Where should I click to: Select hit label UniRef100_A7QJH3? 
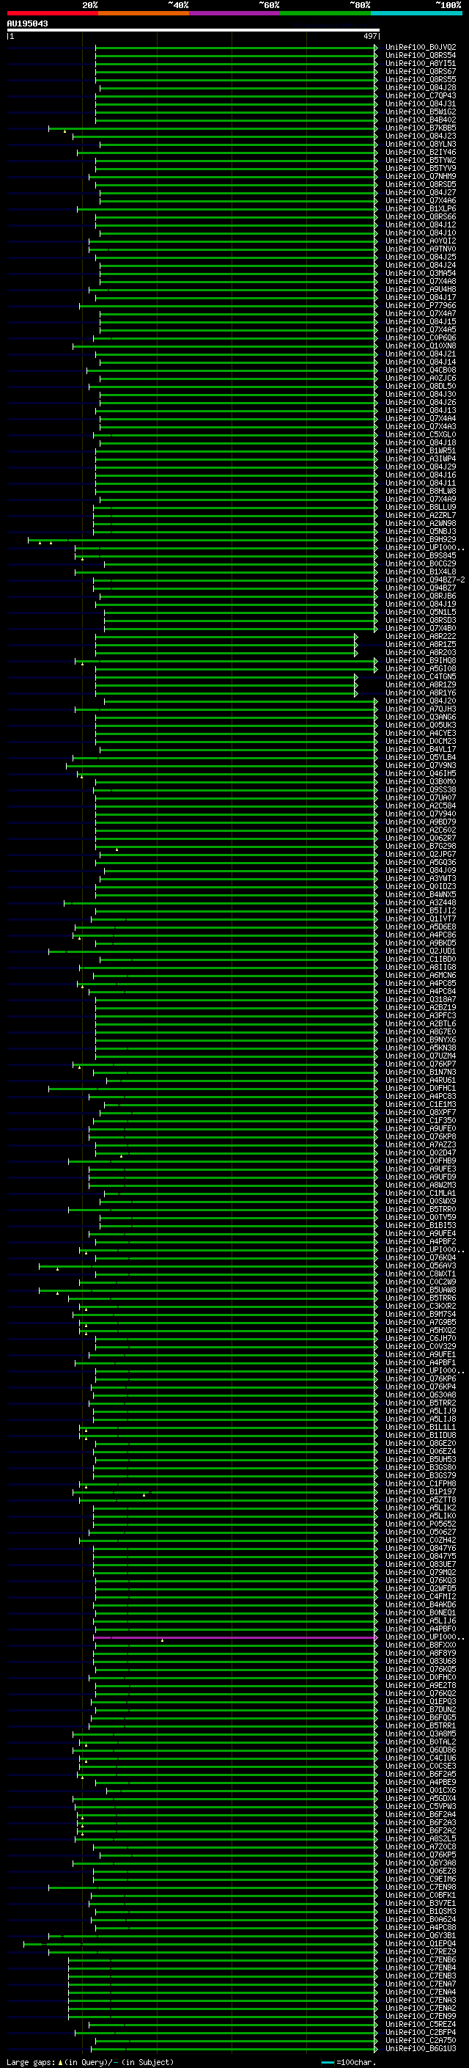point(421,709)
